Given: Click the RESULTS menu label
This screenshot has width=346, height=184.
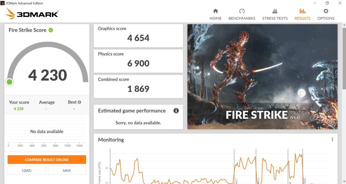Looking at the screenshot, I should coord(302,18).
